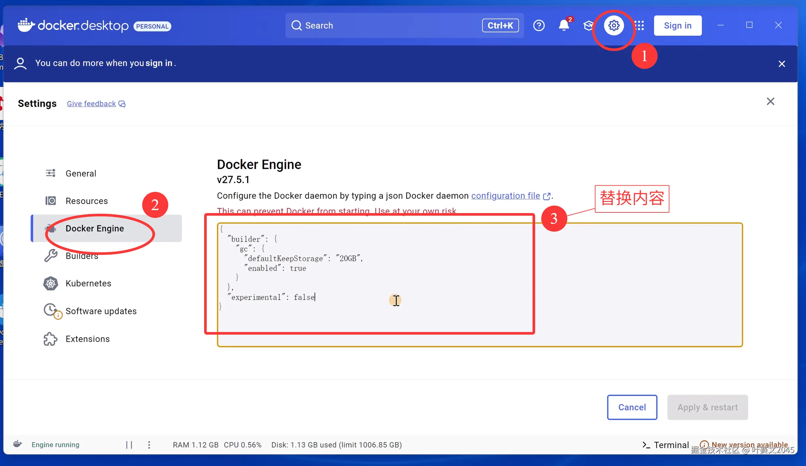This screenshot has width=806, height=466.
Task: Click the whale icon in status bar
Action: (18, 444)
